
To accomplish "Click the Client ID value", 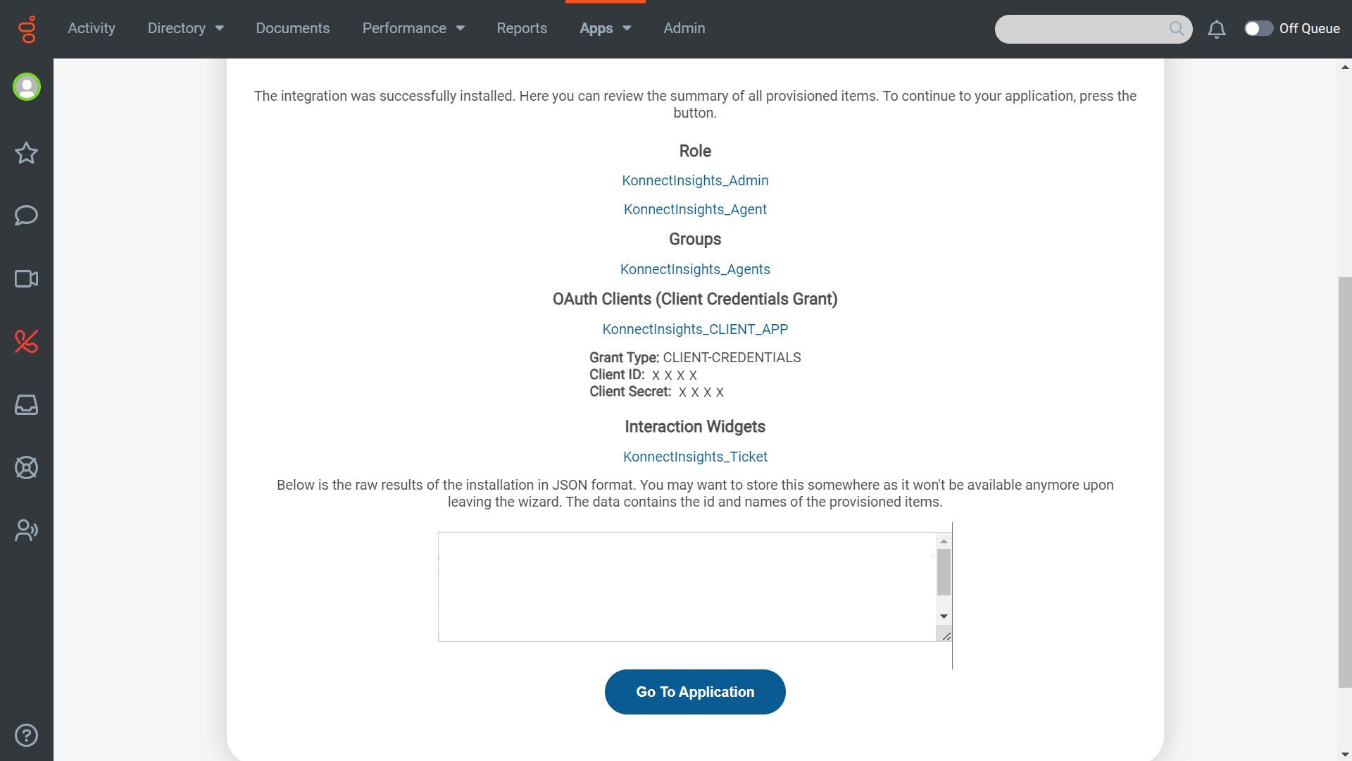I will point(674,376).
